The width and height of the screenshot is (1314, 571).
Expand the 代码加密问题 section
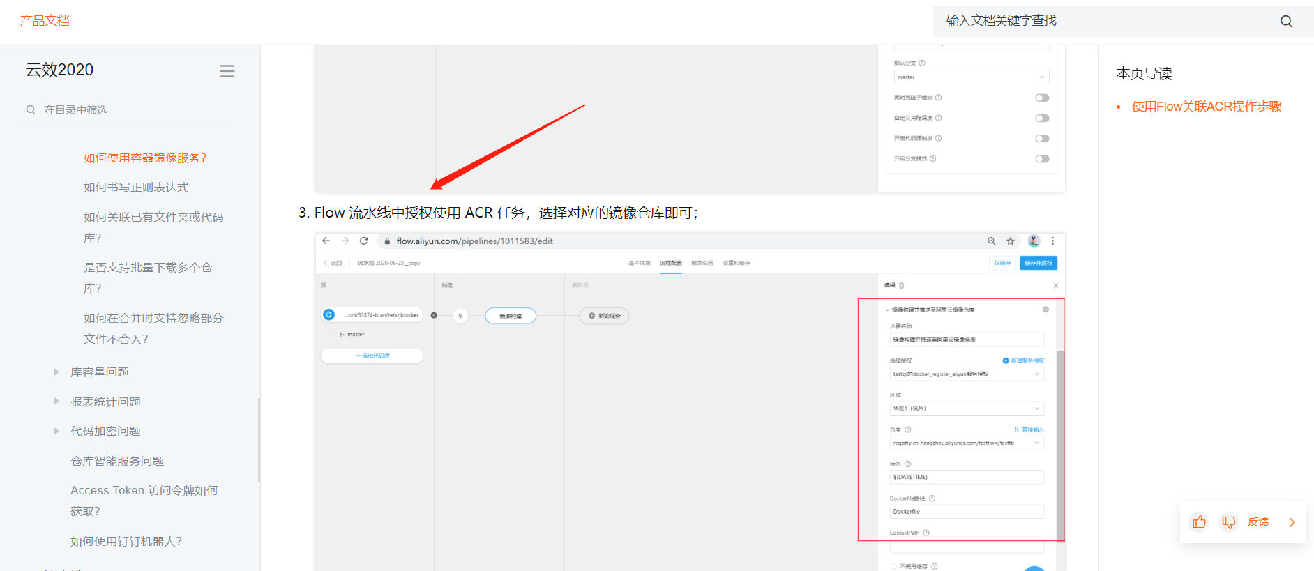click(56, 431)
